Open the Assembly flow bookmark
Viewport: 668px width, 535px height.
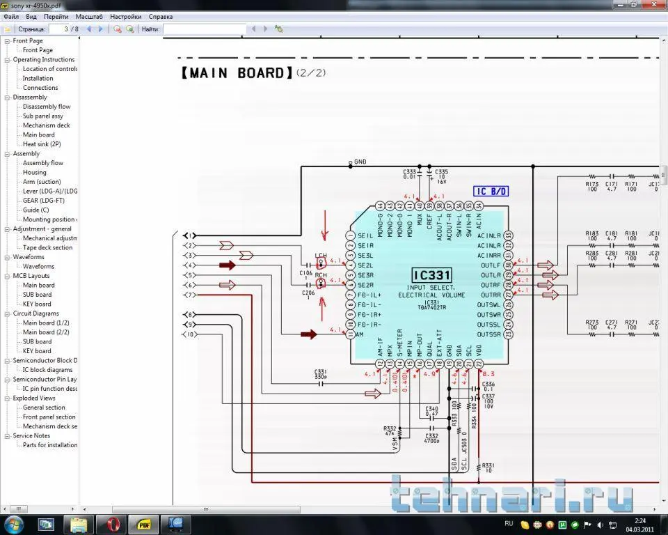pyautogui.click(x=42, y=163)
